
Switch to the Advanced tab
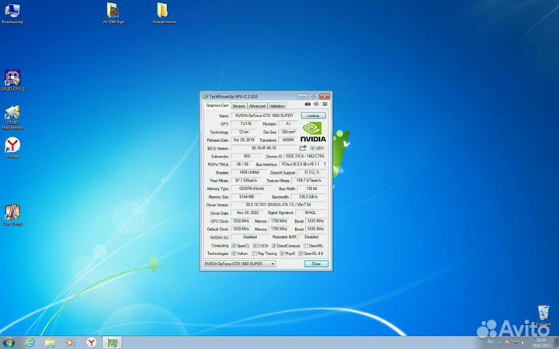pos(257,106)
